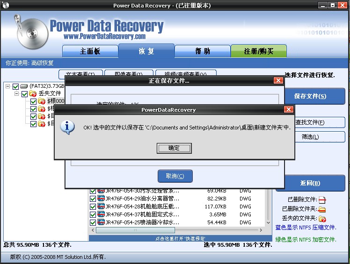Click the text 蓝色显示 NTFS 压缩文件
This screenshot has width=350, height=264.
click(306, 228)
